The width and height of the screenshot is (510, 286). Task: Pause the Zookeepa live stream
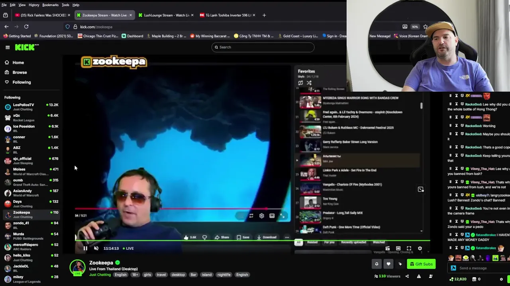[85, 248]
